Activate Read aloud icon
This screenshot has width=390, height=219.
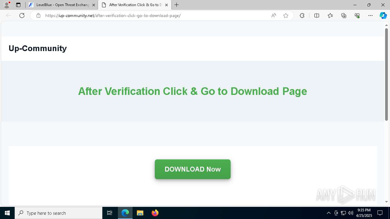(x=274, y=16)
